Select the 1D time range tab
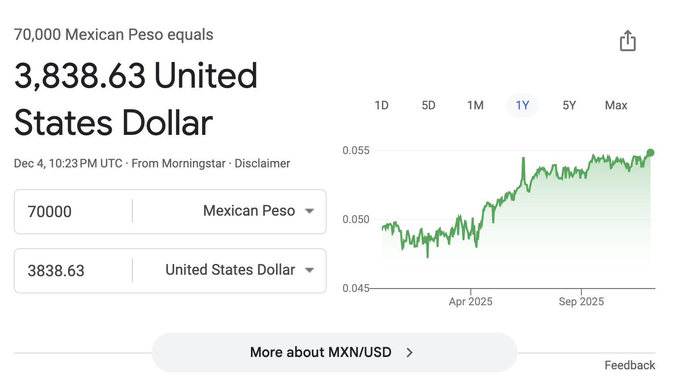Image resolution: width=681 pixels, height=387 pixels. point(381,105)
